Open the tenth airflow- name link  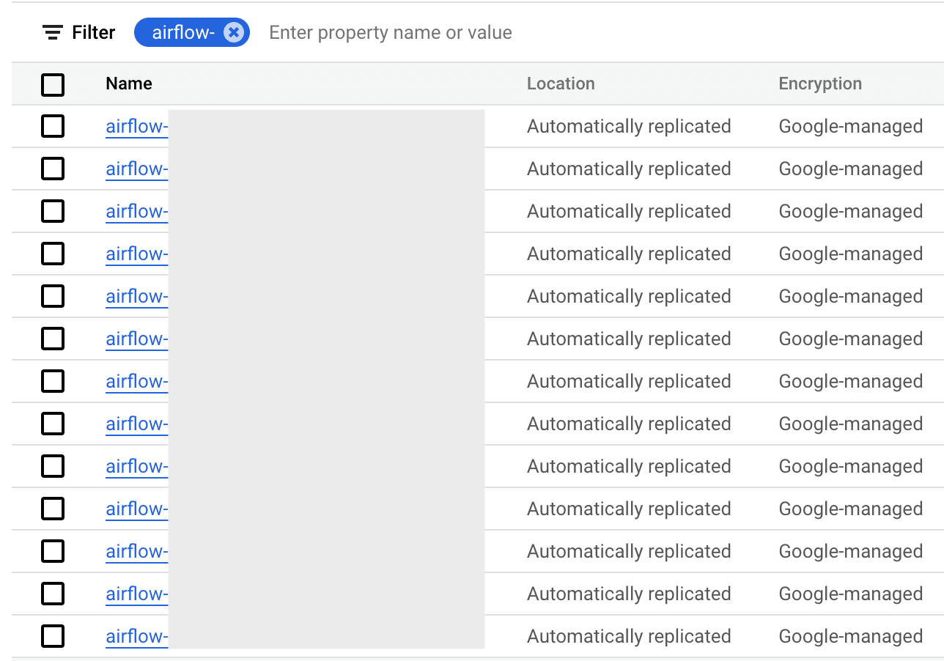pos(137,509)
